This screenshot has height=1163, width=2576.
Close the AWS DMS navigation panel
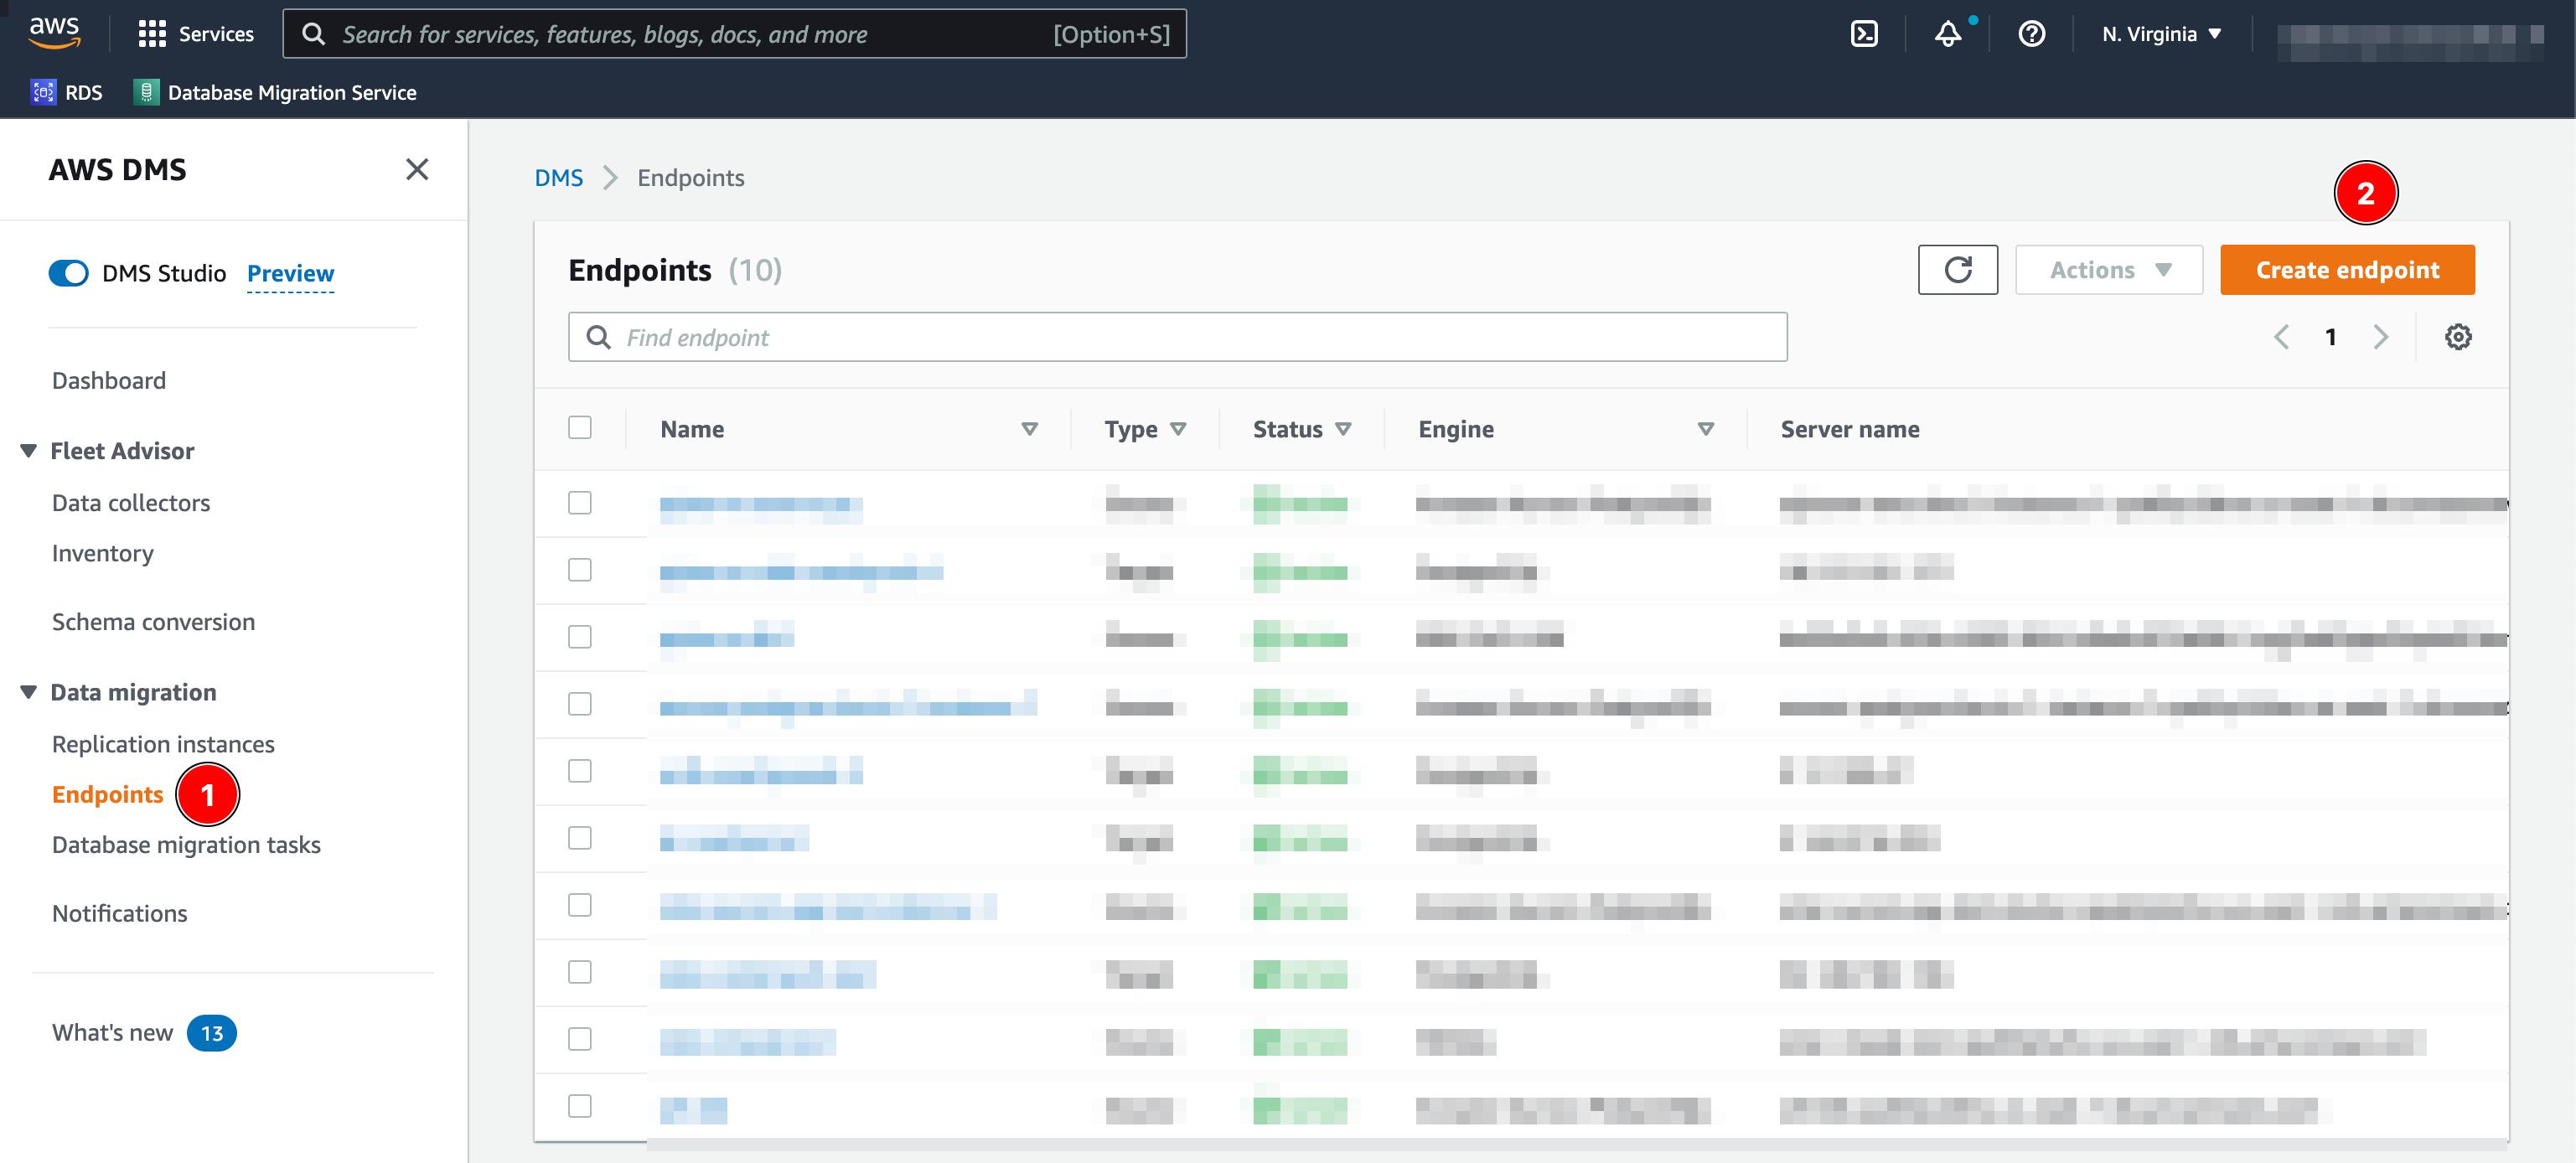click(x=417, y=169)
